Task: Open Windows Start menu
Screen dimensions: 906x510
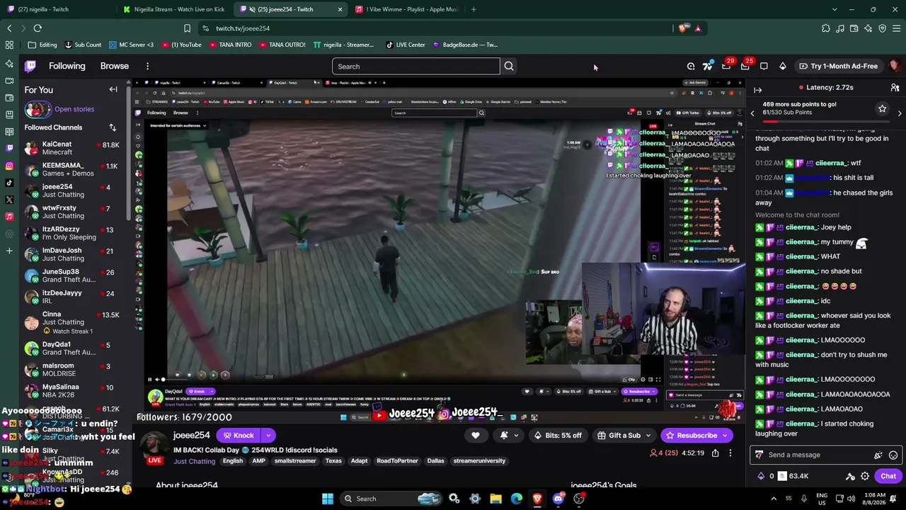Action: [328, 499]
